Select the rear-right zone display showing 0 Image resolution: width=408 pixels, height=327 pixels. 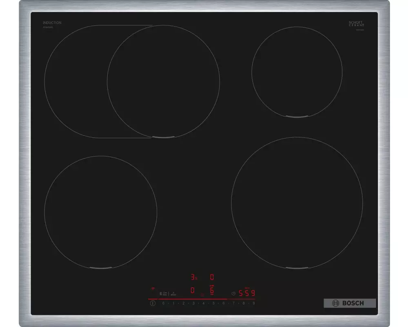[x=212, y=277]
